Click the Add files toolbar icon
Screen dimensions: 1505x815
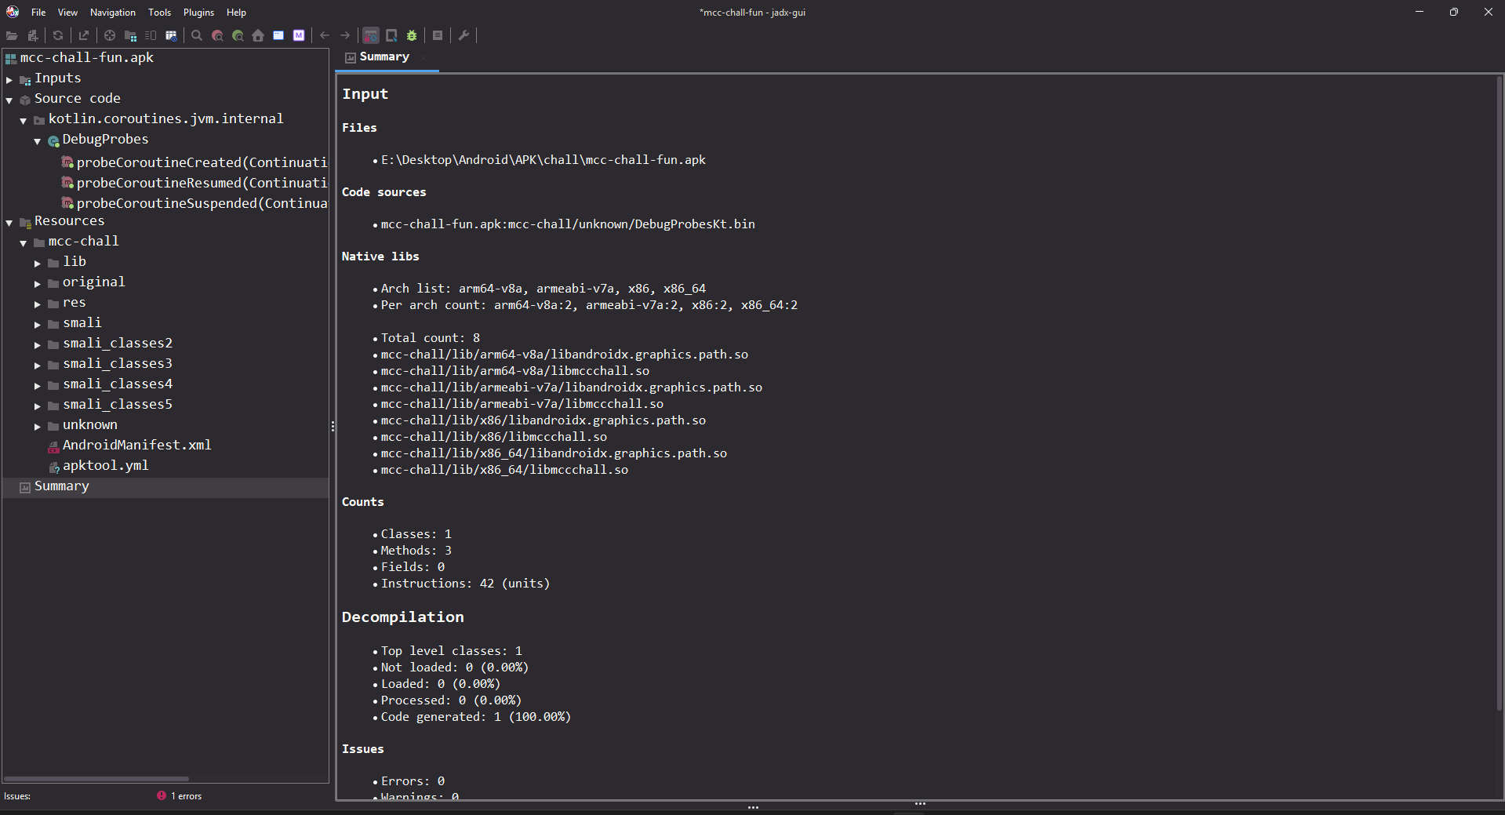click(x=32, y=35)
